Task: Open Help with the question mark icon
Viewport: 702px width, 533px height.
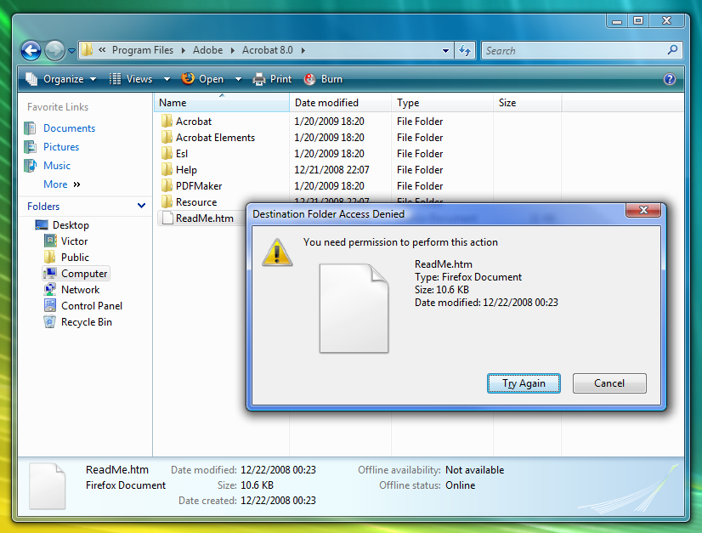Action: pyautogui.click(x=670, y=79)
